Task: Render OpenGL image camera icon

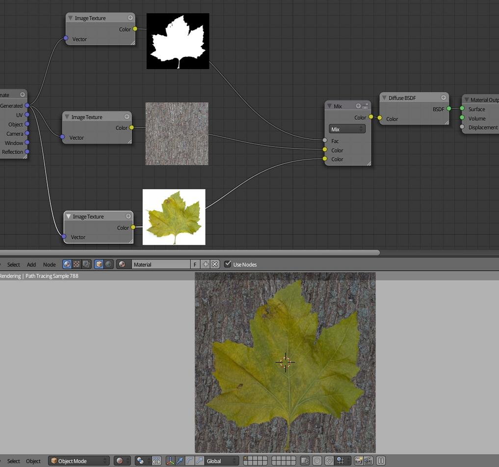Action: 358,461
